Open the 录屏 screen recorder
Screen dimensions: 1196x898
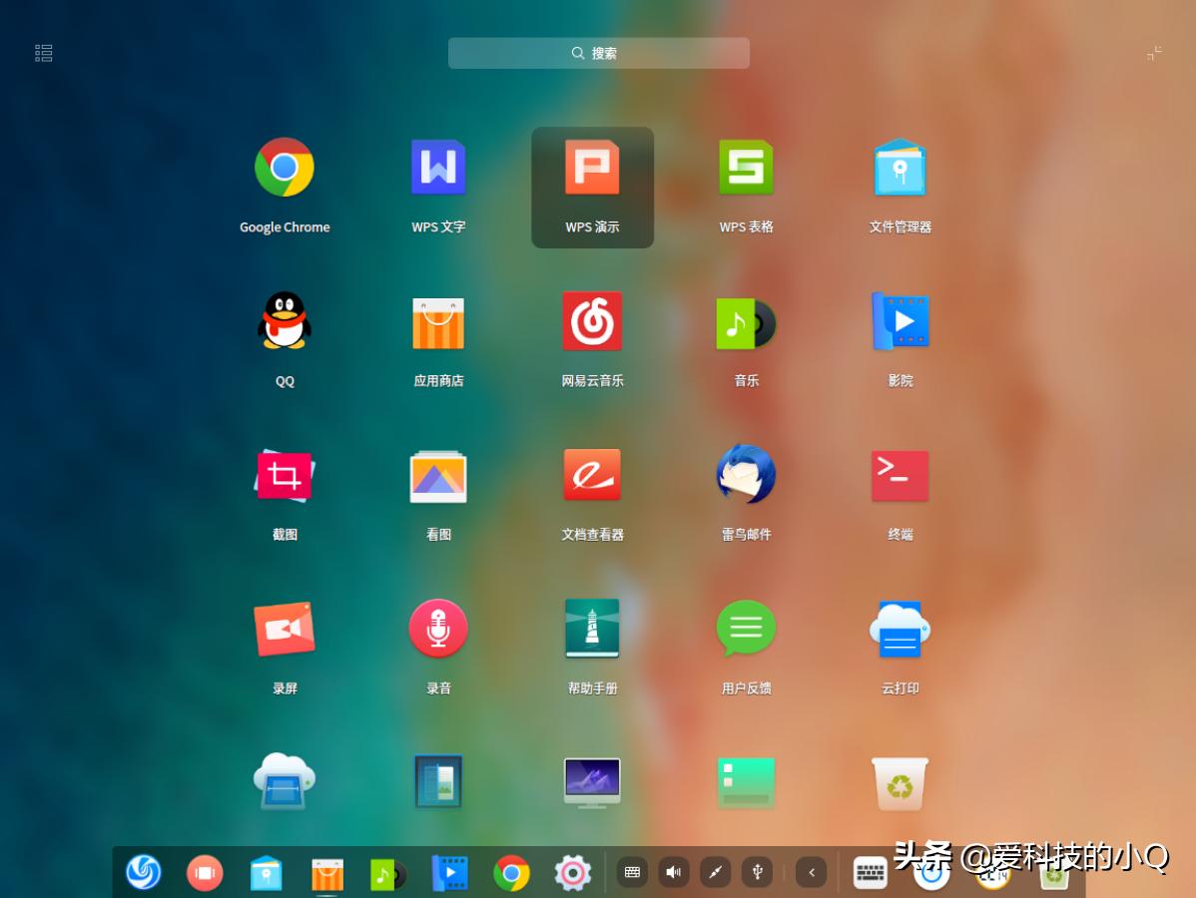click(285, 629)
